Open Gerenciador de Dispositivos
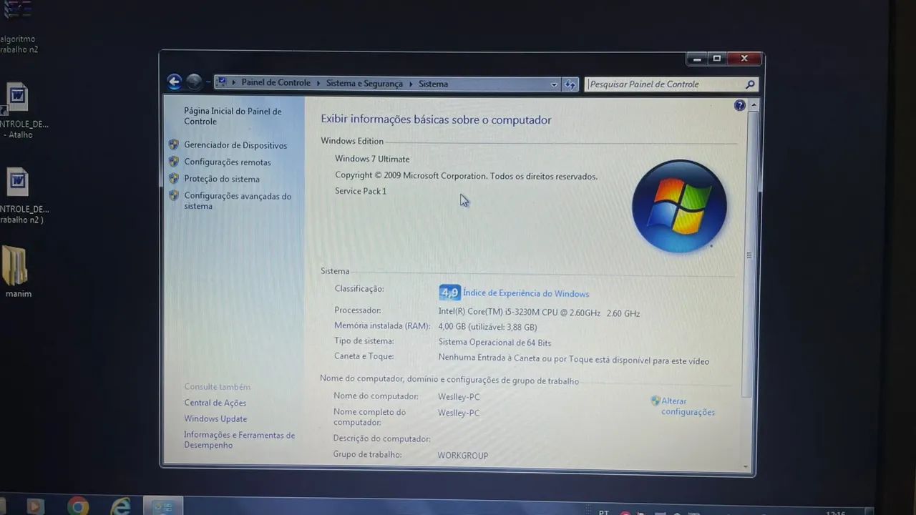916x515 pixels. point(235,145)
